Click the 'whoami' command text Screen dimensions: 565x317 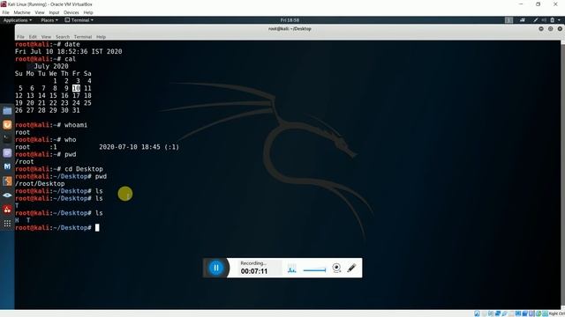[76, 125]
